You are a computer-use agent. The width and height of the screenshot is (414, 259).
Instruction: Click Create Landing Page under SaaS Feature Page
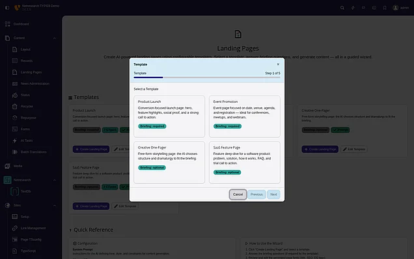coord(91,206)
